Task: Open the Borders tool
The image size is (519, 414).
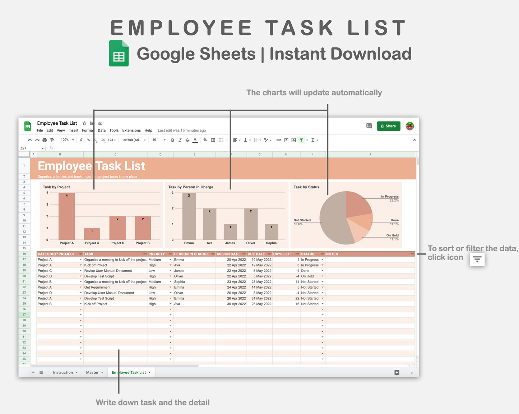Action: (x=213, y=140)
